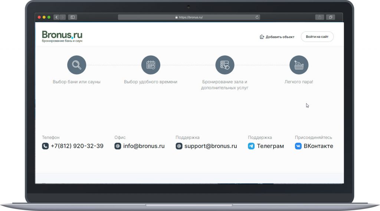Open the browser tabs overview button
The width and height of the screenshot is (380, 211).
point(331,17)
